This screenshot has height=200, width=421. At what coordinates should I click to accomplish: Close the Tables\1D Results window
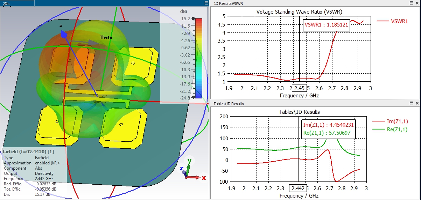pyautogui.click(x=417, y=104)
